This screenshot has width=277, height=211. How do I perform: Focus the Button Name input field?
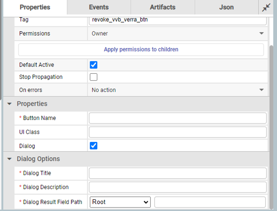tap(177, 118)
